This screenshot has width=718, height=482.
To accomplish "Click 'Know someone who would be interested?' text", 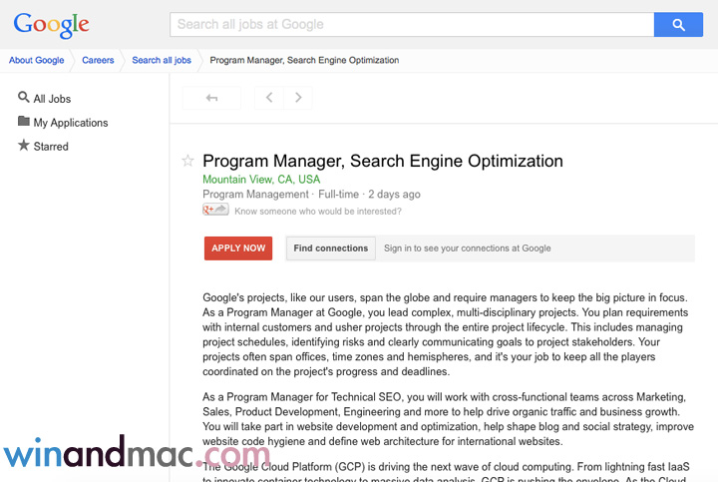I will point(318,212).
